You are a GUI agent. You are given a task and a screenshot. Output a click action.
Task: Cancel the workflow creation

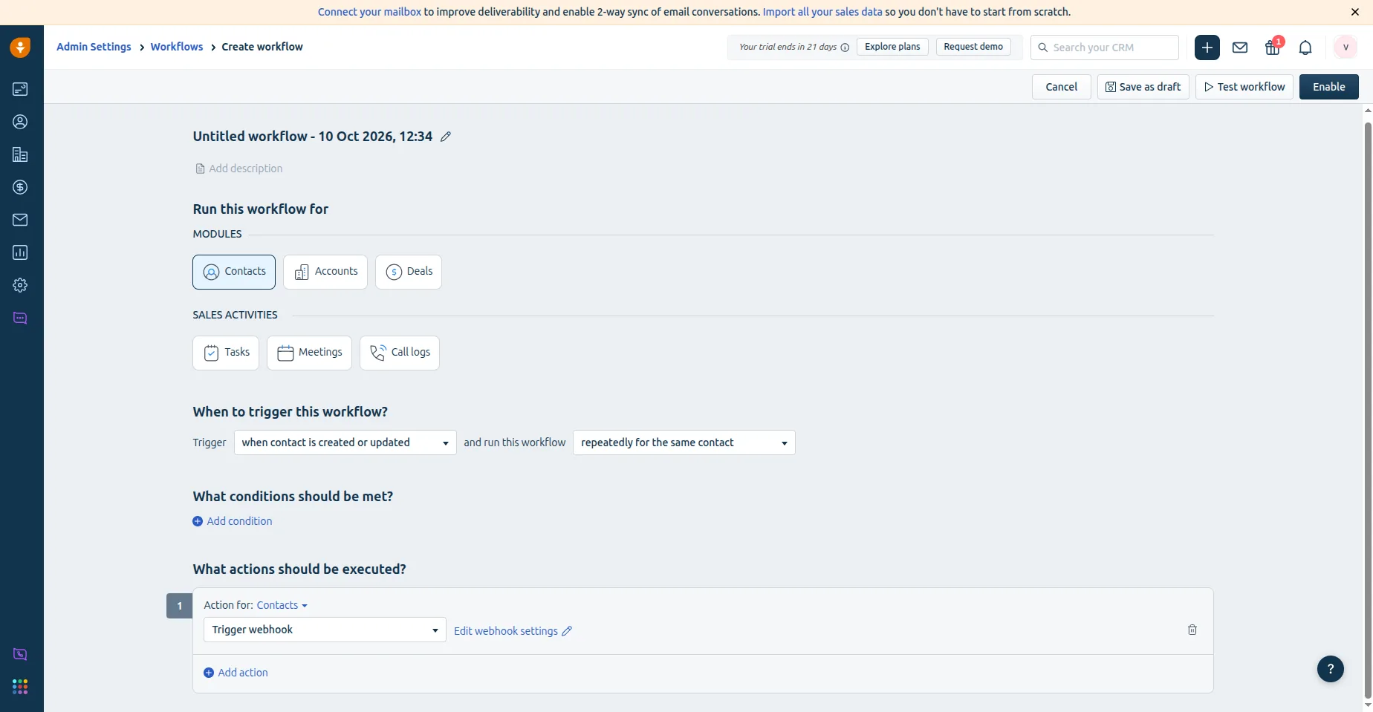click(x=1062, y=87)
